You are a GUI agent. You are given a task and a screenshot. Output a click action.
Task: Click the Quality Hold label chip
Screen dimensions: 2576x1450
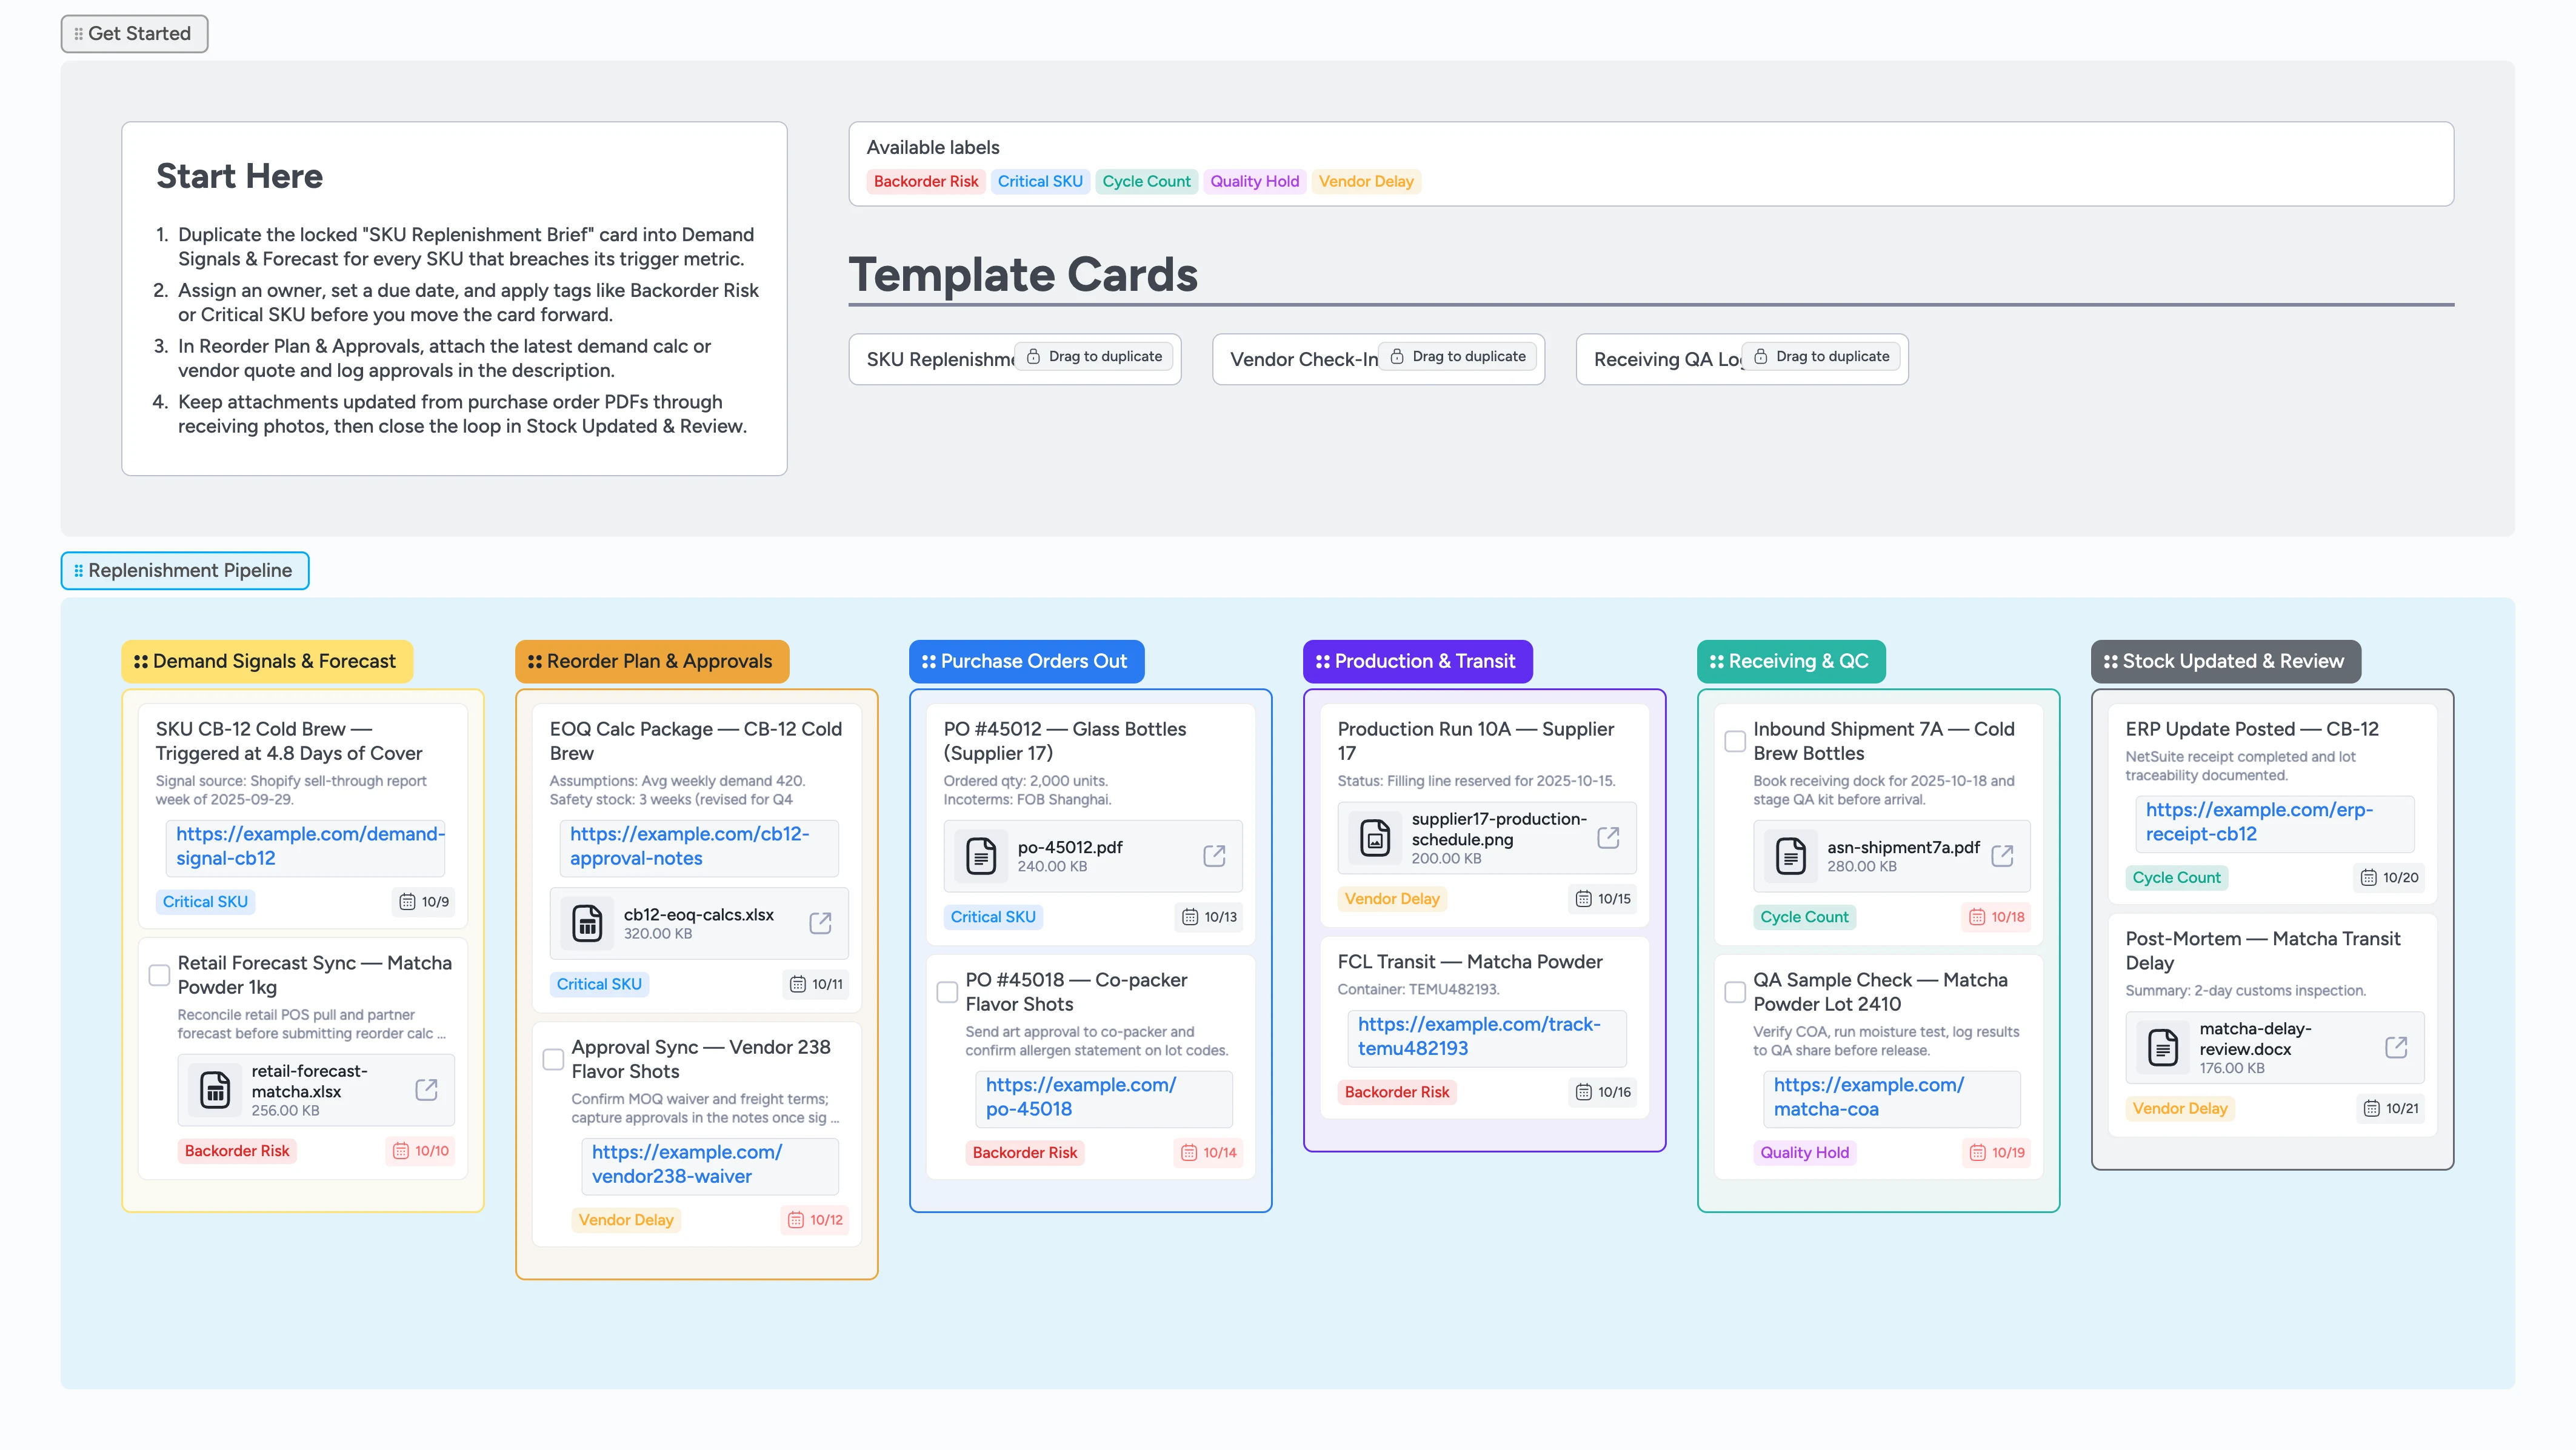pos(1254,181)
